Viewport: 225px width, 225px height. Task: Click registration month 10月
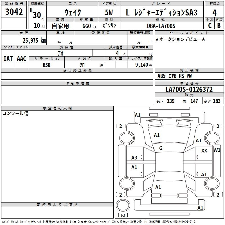[39, 26]
